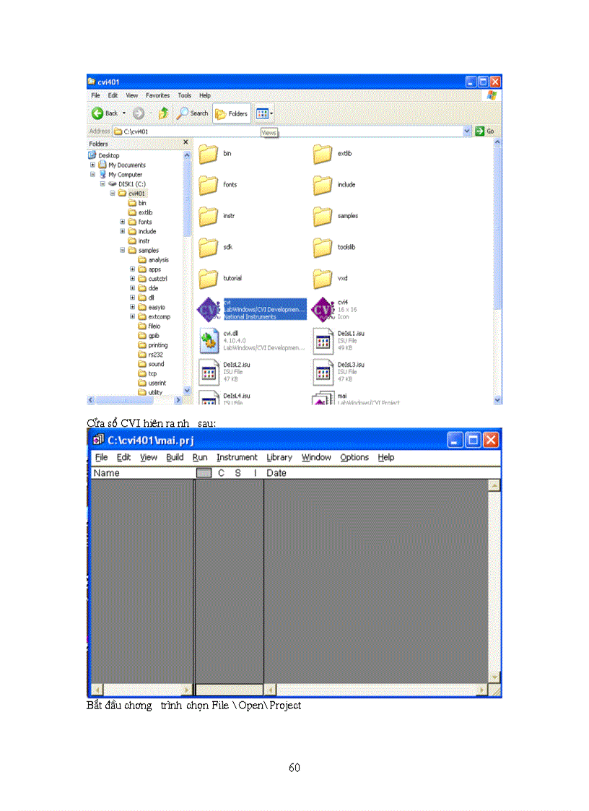Select the DeIsL2.isu ISU file icon
Viewport: 589px width, 811px height.
209,370
